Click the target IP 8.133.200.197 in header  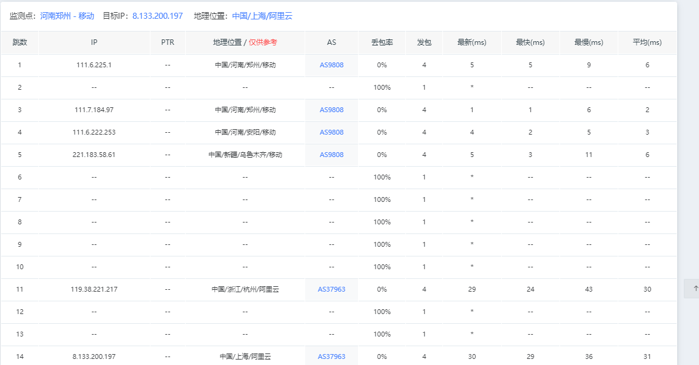click(x=157, y=16)
